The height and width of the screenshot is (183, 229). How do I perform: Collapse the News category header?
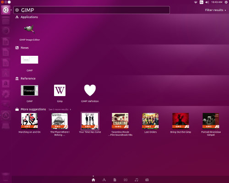pyautogui.click(x=22, y=48)
